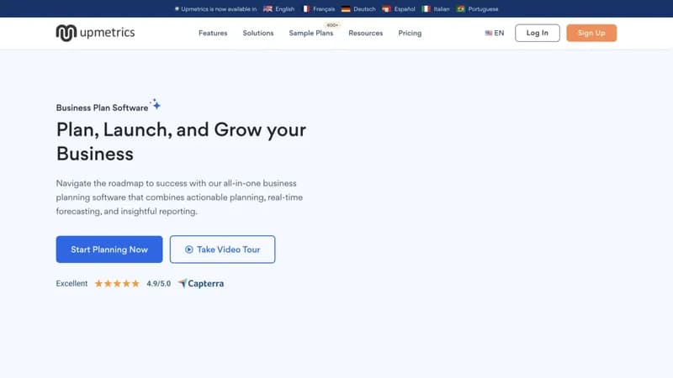Click the five-star rating icons

coord(117,283)
